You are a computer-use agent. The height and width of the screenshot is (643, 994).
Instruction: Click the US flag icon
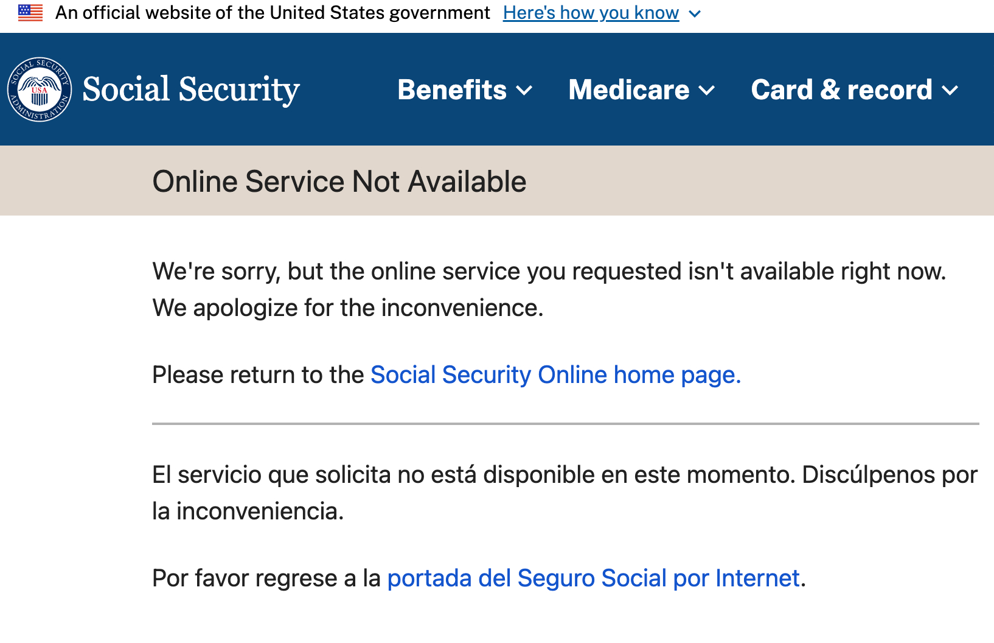(x=30, y=13)
